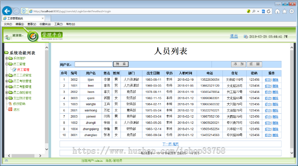Image resolution: width=298 pixels, height=166 pixels.
Task: Click phone cell 13522636654
Action: (x=210, y=80)
